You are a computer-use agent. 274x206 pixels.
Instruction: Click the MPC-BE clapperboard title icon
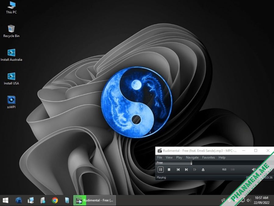pos(159,151)
